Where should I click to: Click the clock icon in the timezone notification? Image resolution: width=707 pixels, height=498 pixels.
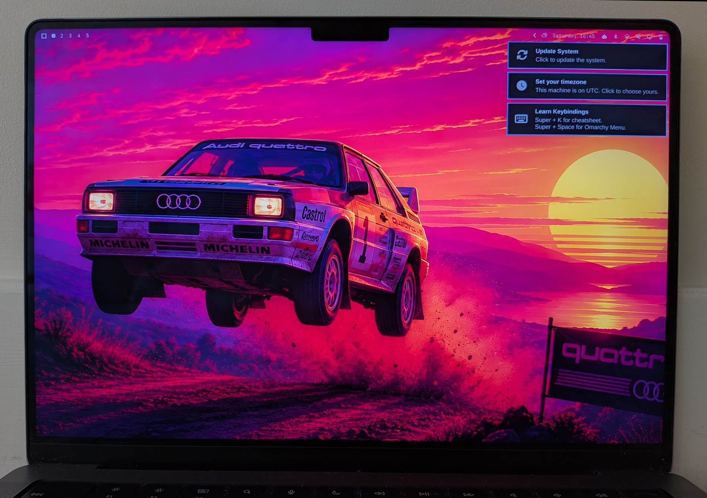pos(522,85)
